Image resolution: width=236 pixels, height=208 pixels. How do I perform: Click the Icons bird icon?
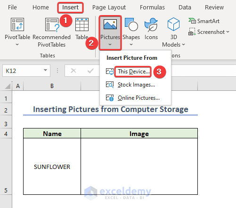pyautogui.click(x=151, y=24)
